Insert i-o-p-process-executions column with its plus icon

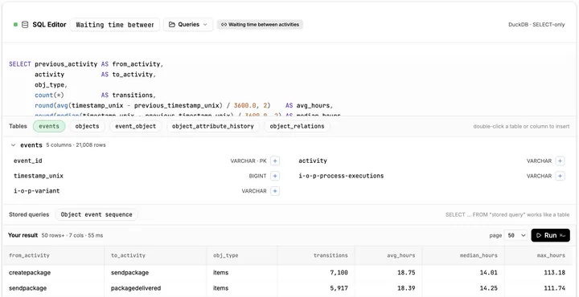(x=561, y=176)
